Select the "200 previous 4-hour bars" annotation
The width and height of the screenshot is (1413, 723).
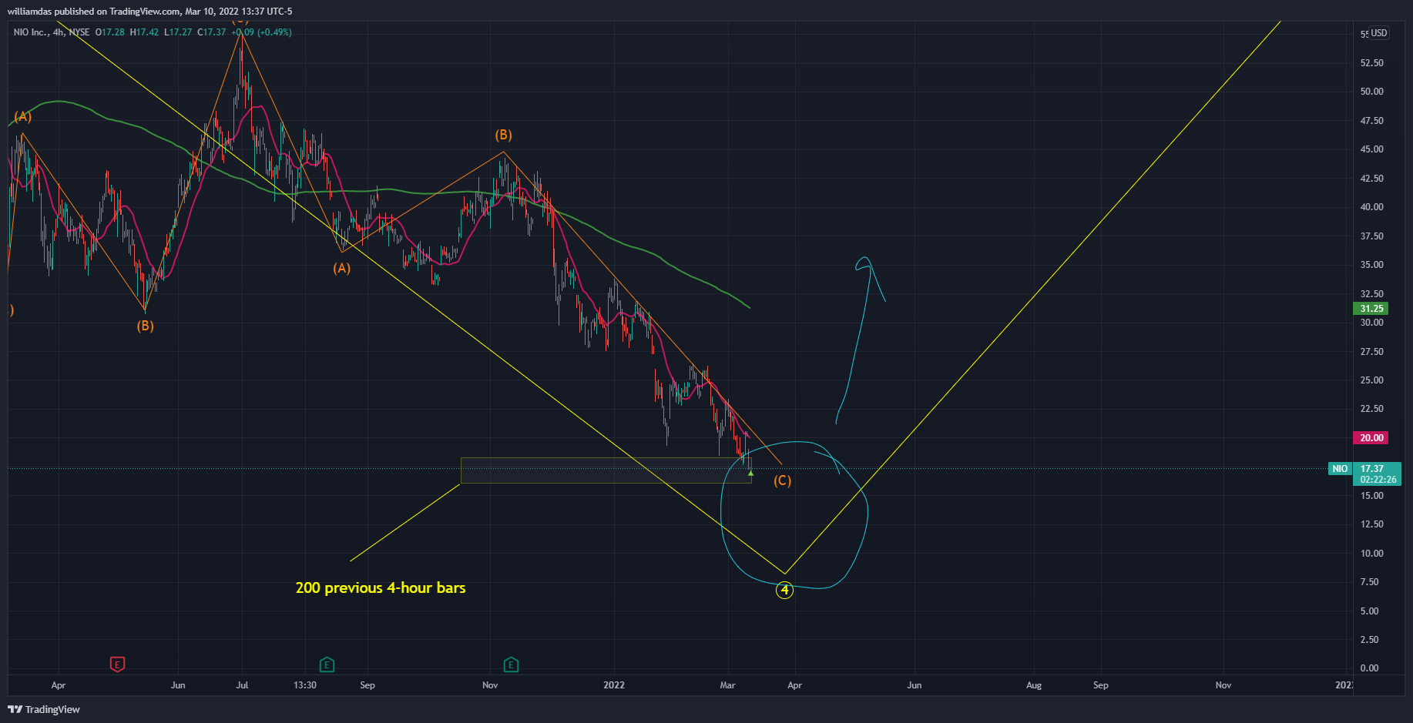click(x=381, y=587)
